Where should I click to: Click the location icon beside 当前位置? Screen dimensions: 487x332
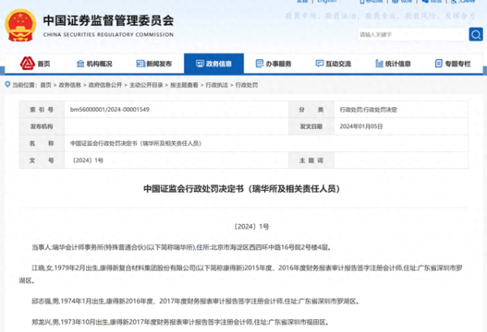coord(7,84)
